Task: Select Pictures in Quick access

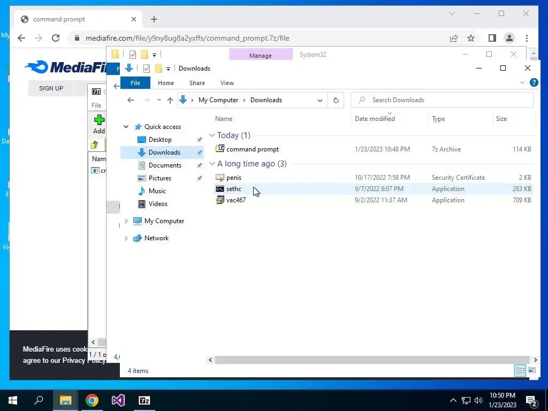Action: point(159,178)
